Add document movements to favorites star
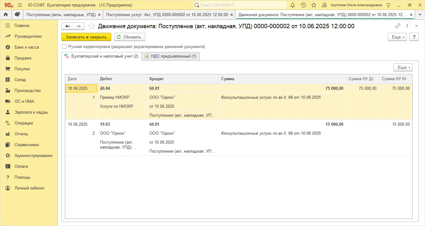 click(91, 26)
